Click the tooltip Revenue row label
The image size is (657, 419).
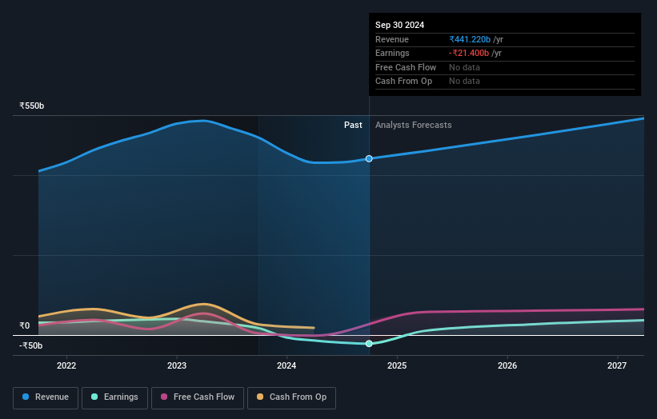[392, 39]
